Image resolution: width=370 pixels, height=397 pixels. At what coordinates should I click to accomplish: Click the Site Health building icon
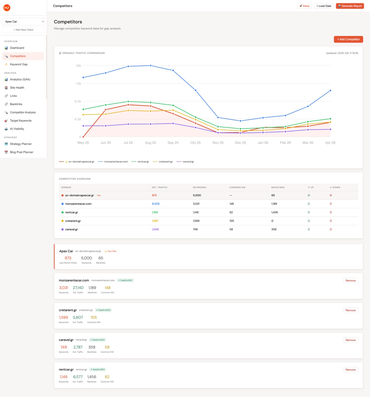[x=6, y=88]
